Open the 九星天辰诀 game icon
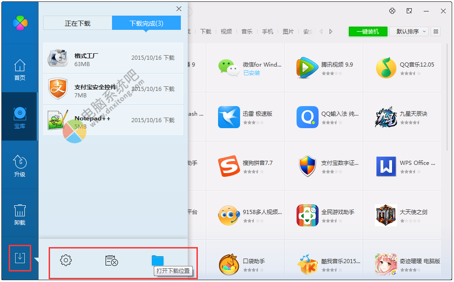454x282 pixels. (x=386, y=117)
